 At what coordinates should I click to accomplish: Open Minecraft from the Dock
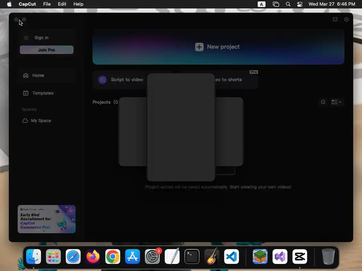coord(260,257)
